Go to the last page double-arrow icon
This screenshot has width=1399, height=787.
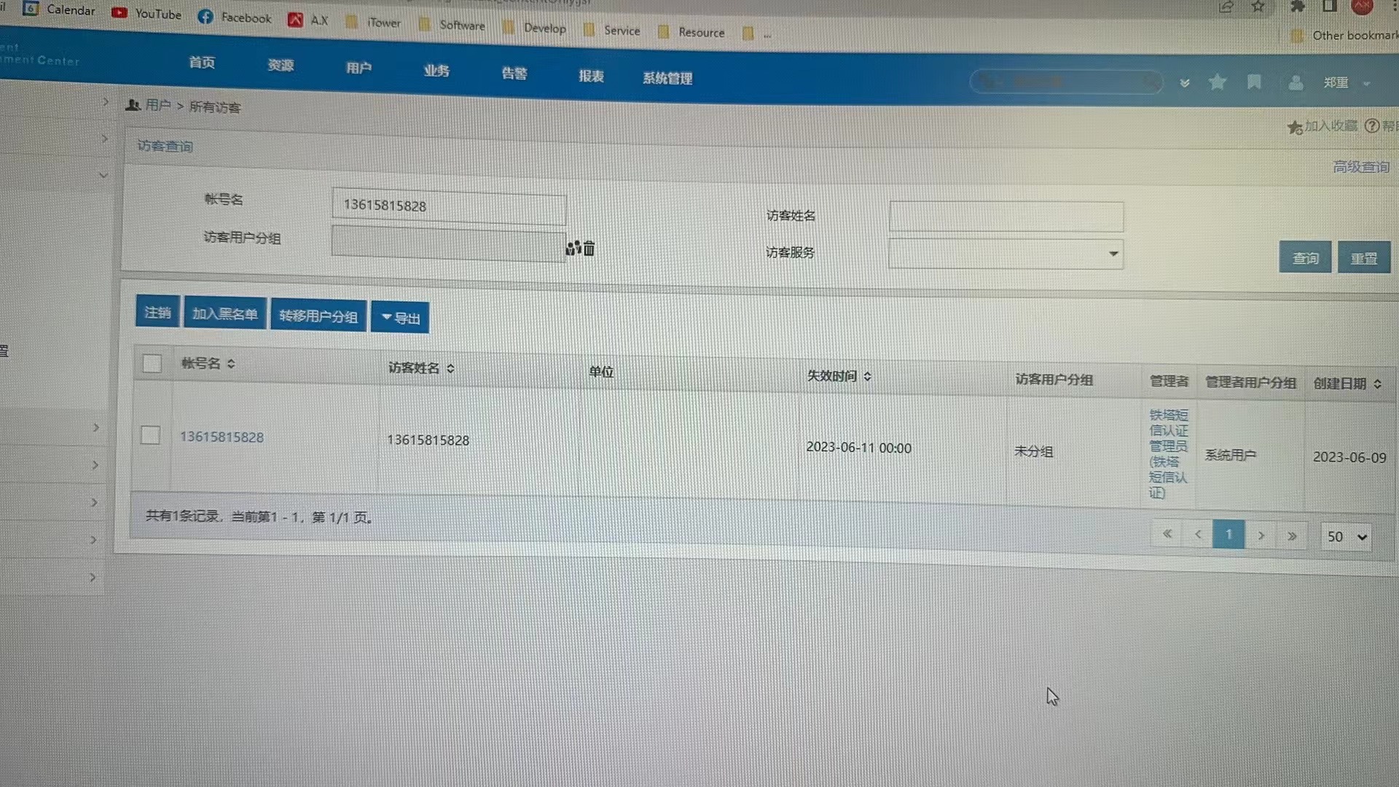pyautogui.click(x=1292, y=536)
